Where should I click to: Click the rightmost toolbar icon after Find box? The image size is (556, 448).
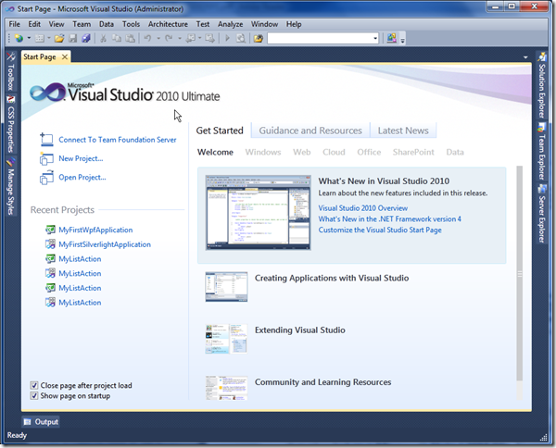click(391, 38)
